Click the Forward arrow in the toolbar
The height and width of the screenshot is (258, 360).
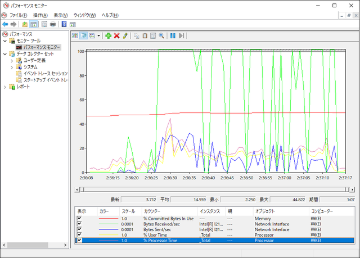pyautogui.click(x=13, y=24)
